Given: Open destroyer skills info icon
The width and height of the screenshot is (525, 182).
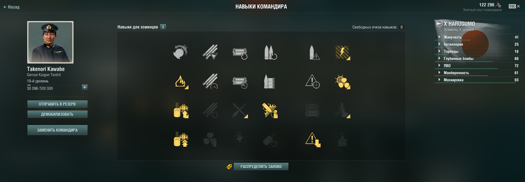Looking at the screenshot, I should [163, 27].
